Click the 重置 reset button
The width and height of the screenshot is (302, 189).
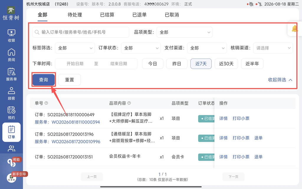70,80
